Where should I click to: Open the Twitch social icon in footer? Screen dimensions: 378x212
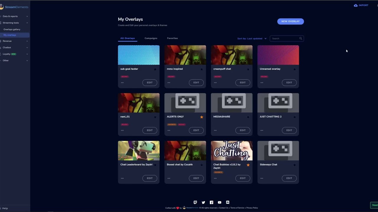[x=195, y=202]
